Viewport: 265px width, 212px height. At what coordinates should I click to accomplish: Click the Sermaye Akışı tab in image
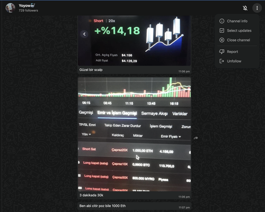tap(154, 114)
